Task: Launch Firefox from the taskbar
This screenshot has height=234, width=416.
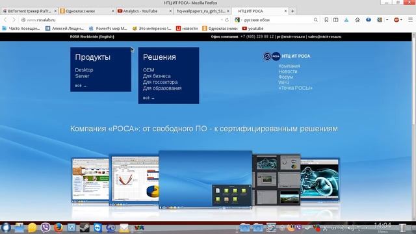Action: point(58,227)
